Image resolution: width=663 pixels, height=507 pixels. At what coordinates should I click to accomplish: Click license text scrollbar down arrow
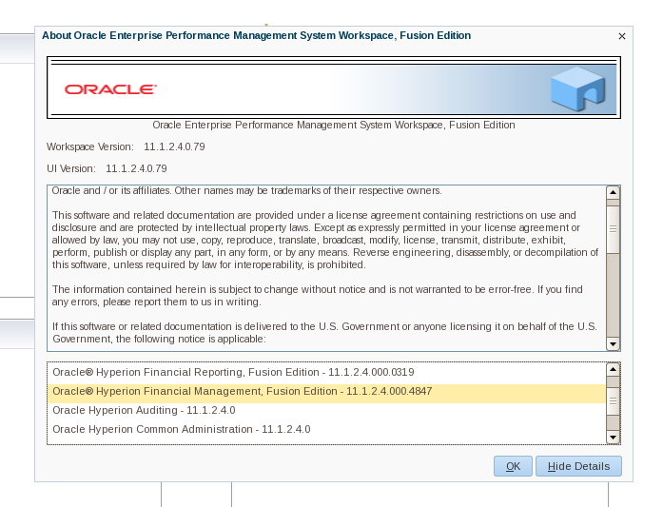pos(613,343)
